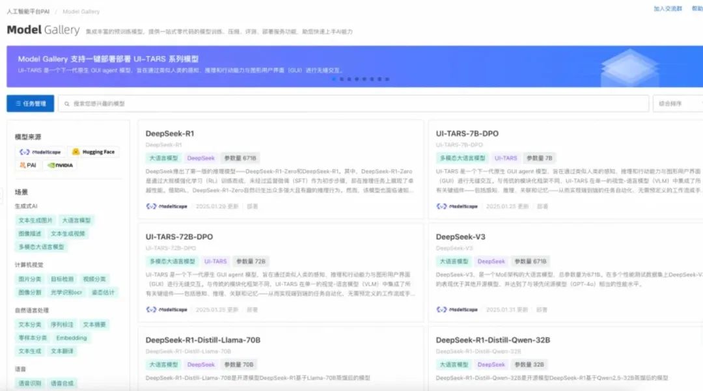Click 加入交流群 link at top right
The height and width of the screenshot is (391, 703).
[x=668, y=9]
